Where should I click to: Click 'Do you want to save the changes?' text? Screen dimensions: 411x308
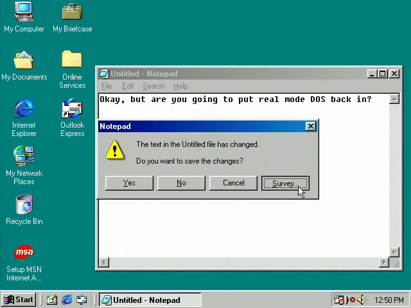tap(189, 161)
